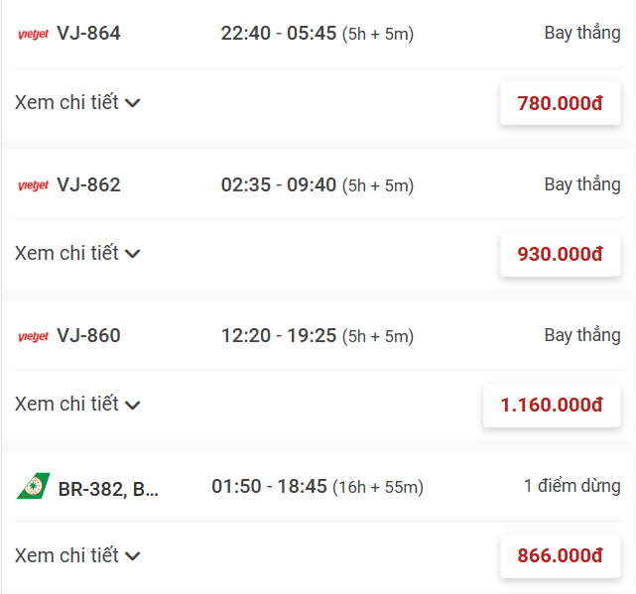This screenshot has height=594, width=636.
Task: Click the Vietjet logo beside VJ-862
Action: (34, 185)
